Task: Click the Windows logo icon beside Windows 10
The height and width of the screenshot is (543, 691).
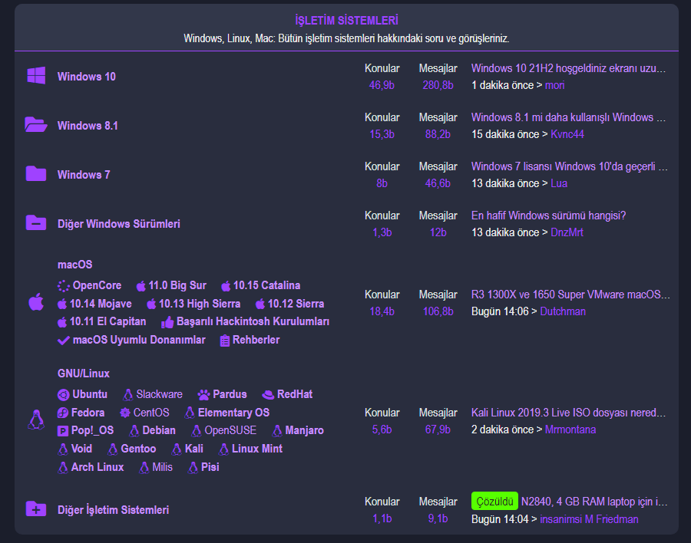Action: pos(36,76)
